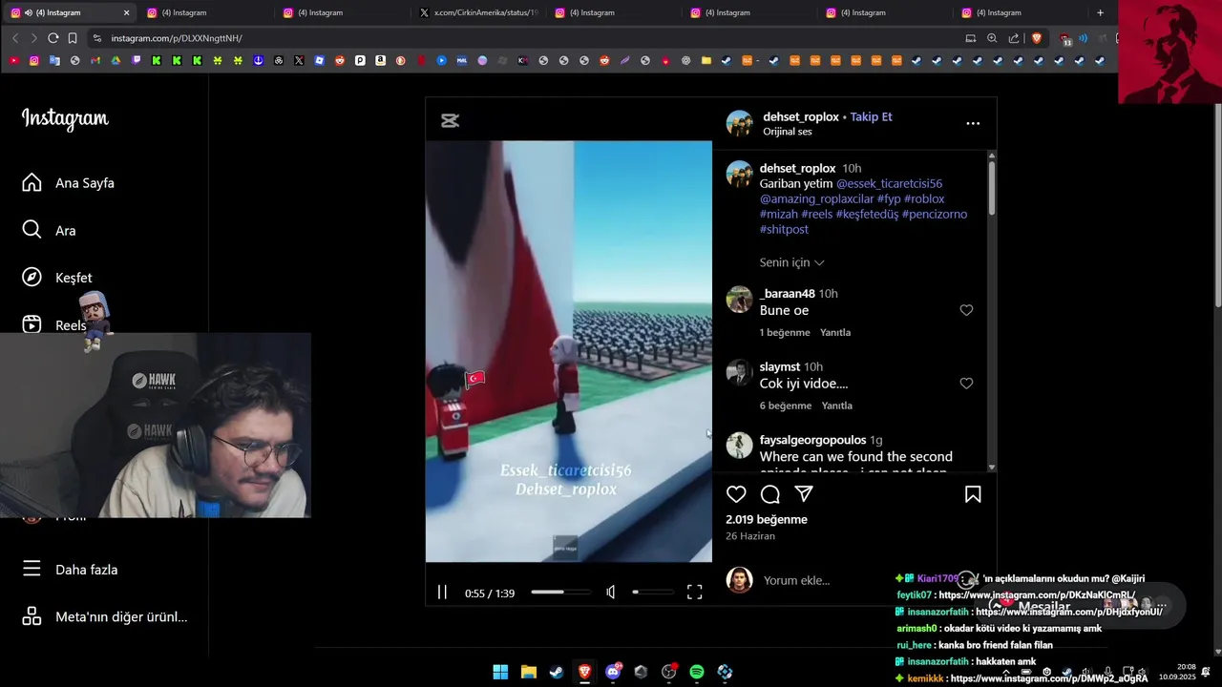Click the comment bubble icon
This screenshot has width=1222, height=687.
[770, 494]
